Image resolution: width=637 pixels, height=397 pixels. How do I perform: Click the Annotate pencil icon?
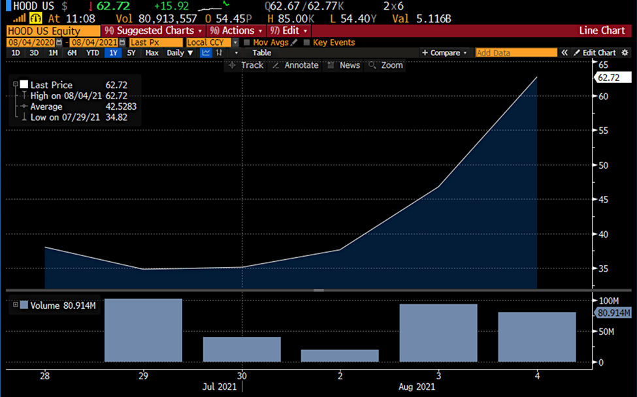276,65
